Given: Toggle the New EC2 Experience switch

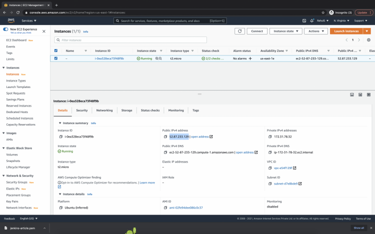Looking at the screenshot, I should 5,29.
